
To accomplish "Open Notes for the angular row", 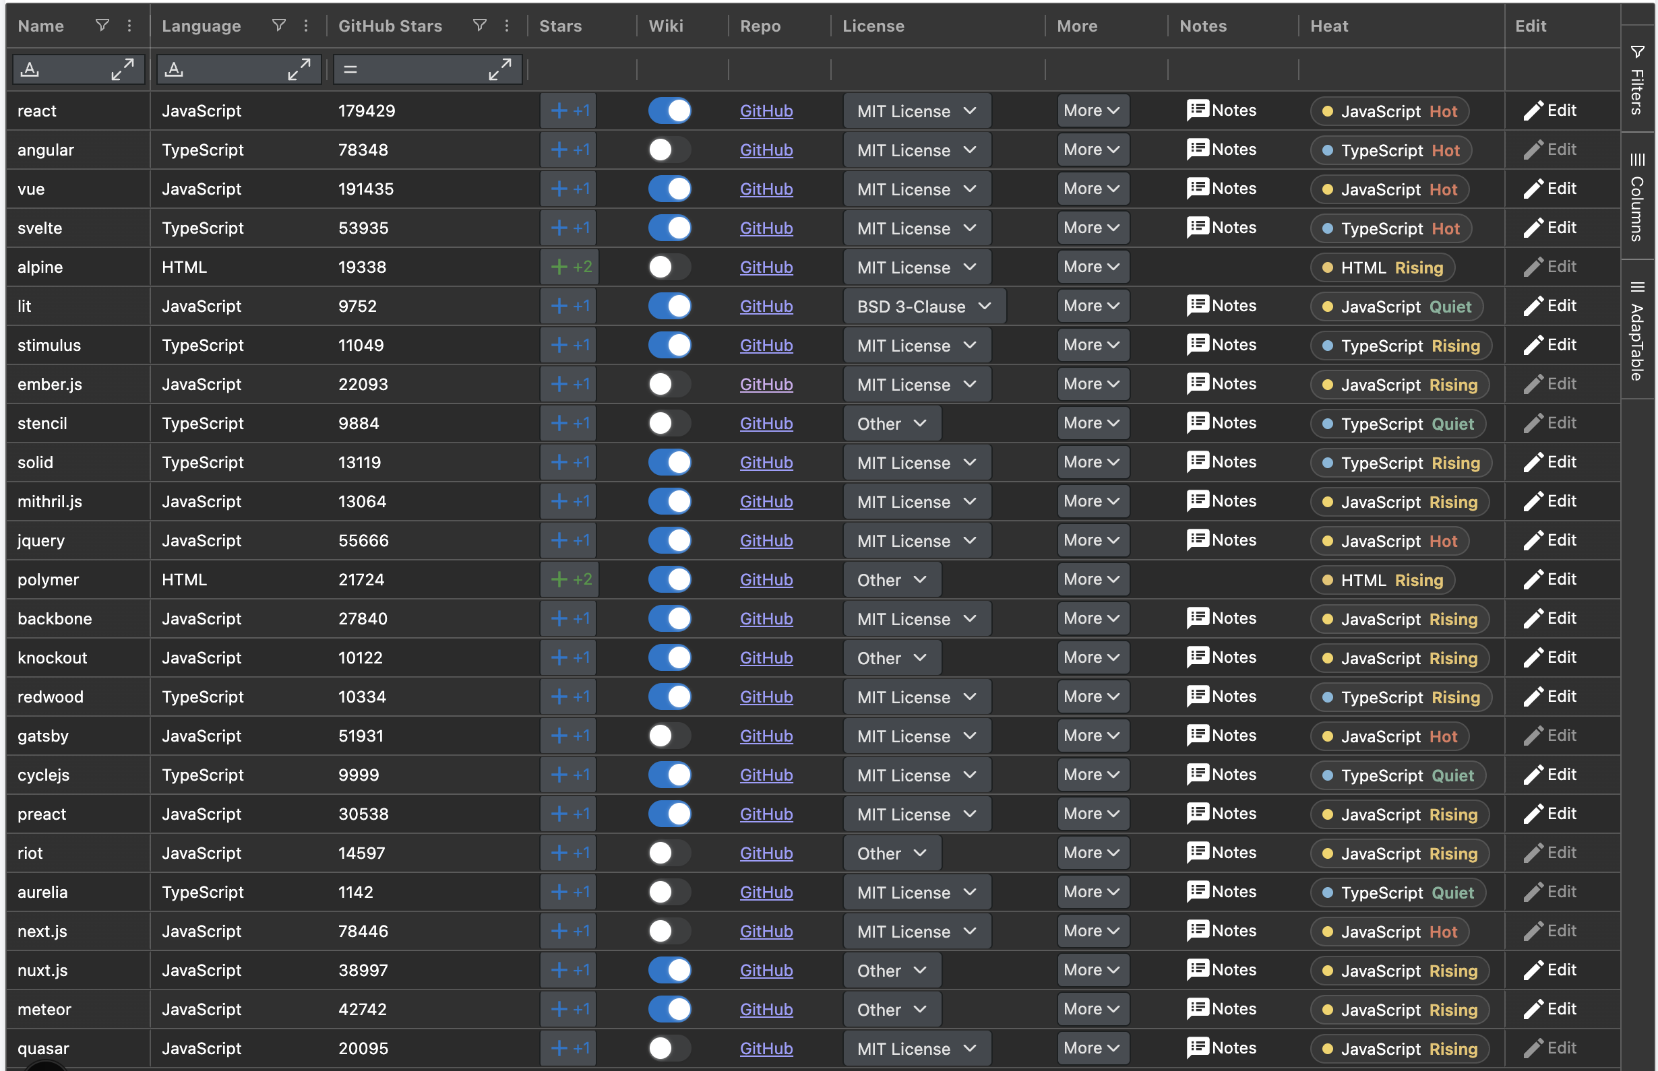I will click(x=1221, y=150).
